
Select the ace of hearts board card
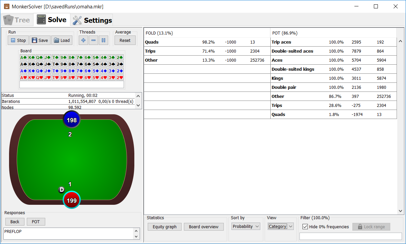[x=23, y=77]
